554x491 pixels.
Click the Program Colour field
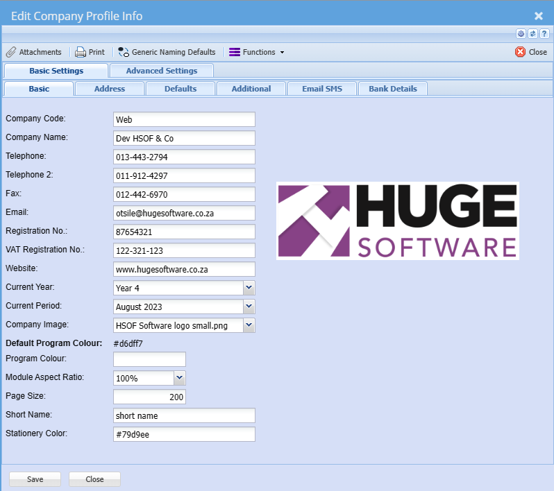[149, 359]
